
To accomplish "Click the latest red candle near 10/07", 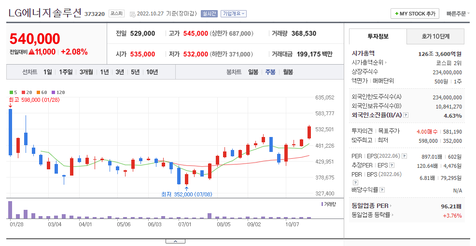I will coord(309,133).
